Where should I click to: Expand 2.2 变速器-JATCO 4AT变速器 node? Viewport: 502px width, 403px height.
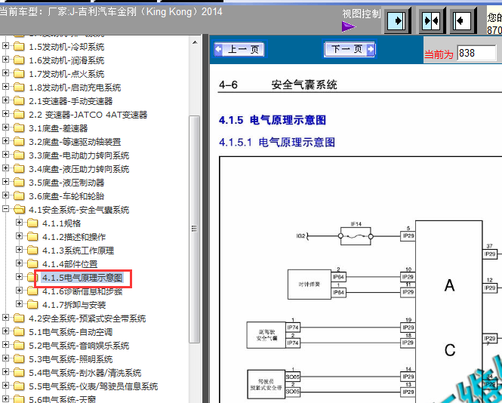click(5, 114)
